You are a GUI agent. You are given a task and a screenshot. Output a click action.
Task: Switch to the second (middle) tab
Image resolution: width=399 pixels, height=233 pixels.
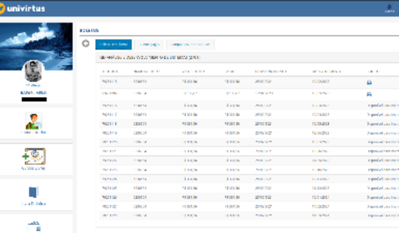pos(148,45)
